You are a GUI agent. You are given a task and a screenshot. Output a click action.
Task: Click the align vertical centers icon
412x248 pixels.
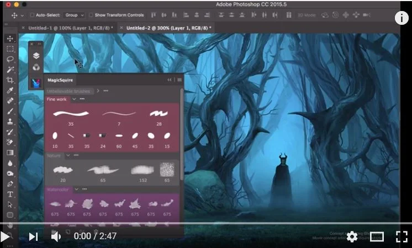pos(164,15)
